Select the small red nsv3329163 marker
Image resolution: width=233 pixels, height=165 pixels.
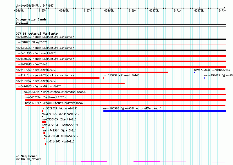(x=43, y=127)
